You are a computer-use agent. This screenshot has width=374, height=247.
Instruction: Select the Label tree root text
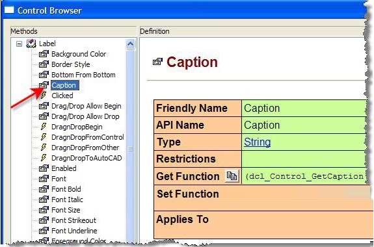(x=47, y=44)
